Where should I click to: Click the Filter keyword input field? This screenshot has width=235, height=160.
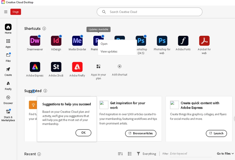[191, 154]
